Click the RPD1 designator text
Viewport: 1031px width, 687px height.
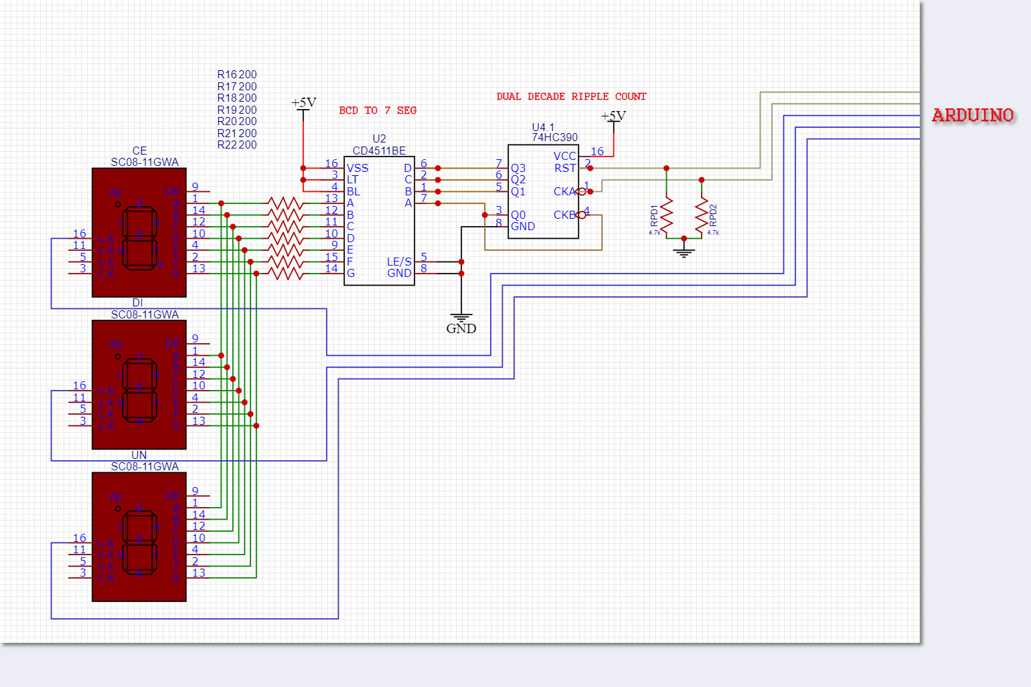click(654, 215)
